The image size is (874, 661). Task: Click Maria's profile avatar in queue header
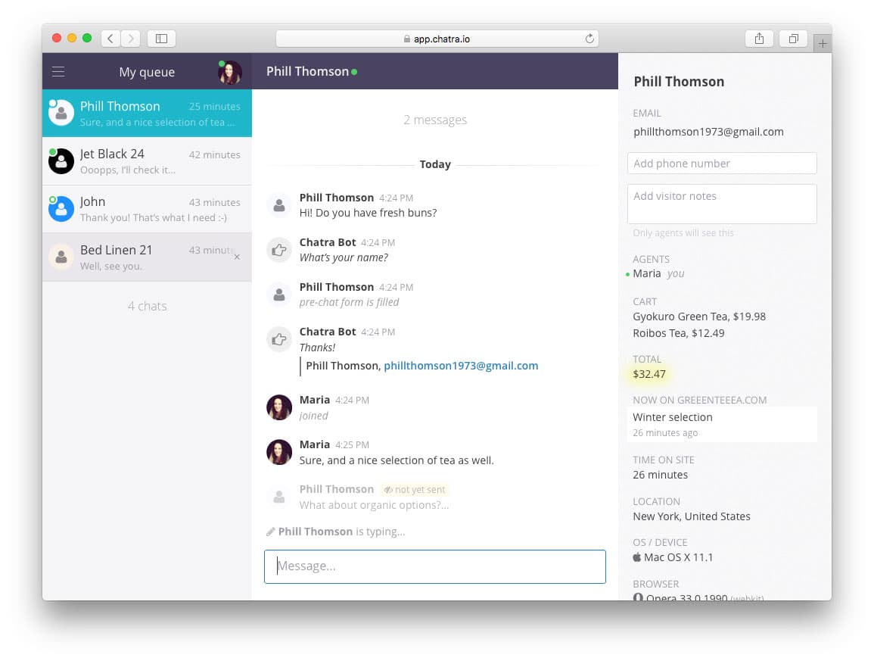point(230,73)
